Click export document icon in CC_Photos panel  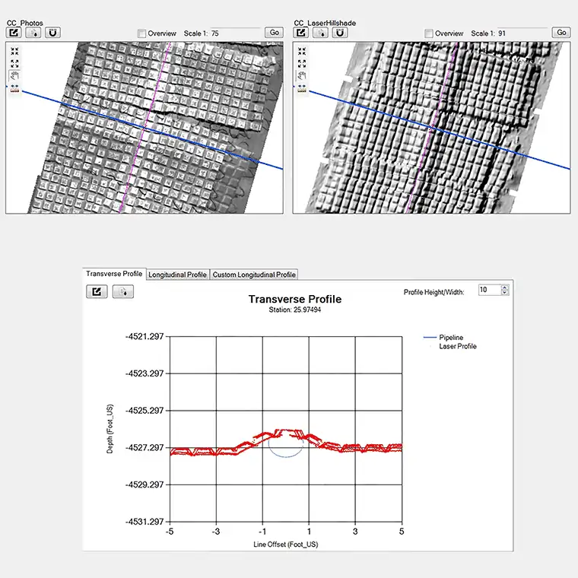click(x=33, y=33)
